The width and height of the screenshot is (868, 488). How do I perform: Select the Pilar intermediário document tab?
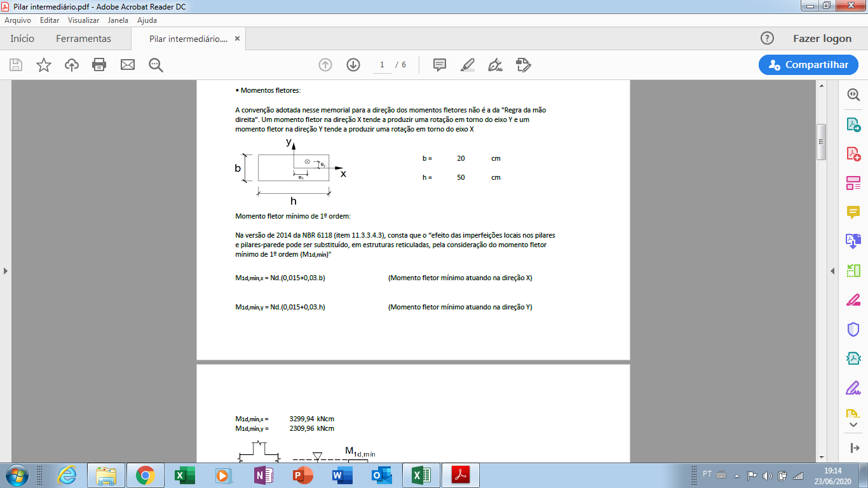pos(188,39)
